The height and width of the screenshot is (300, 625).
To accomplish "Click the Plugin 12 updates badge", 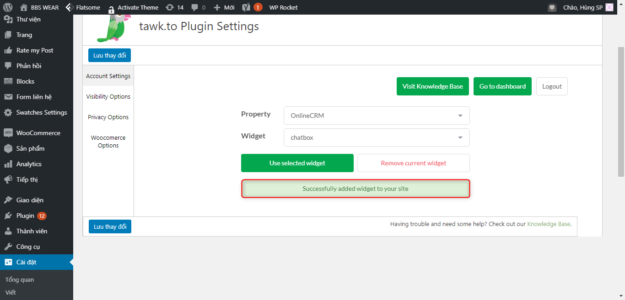I will (x=42, y=216).
